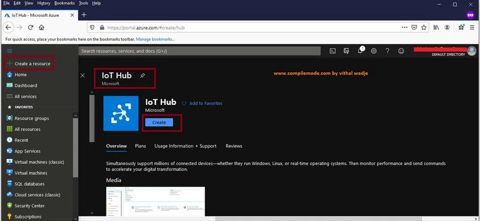This screenshot has width=480, height=221.
Task: Open Directory and subscription filter icon
Action: point(346,51)
